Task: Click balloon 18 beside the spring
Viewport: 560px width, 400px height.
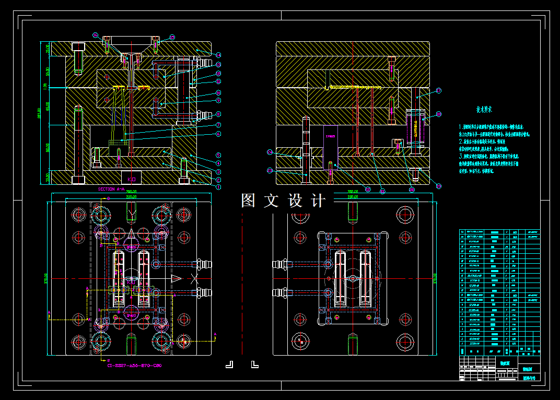Action: pyautogui.click(x=439, y=114)
